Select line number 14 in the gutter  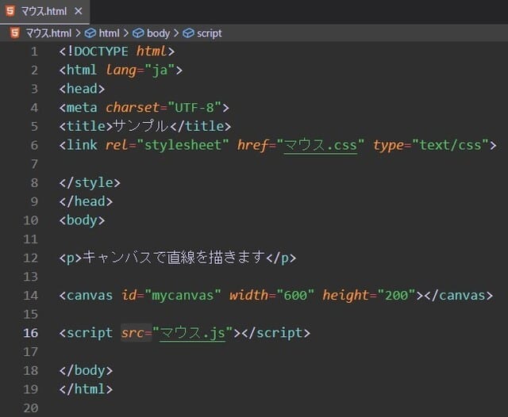30,296
